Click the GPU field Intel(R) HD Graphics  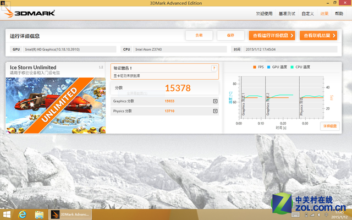[x=69, y=50]
